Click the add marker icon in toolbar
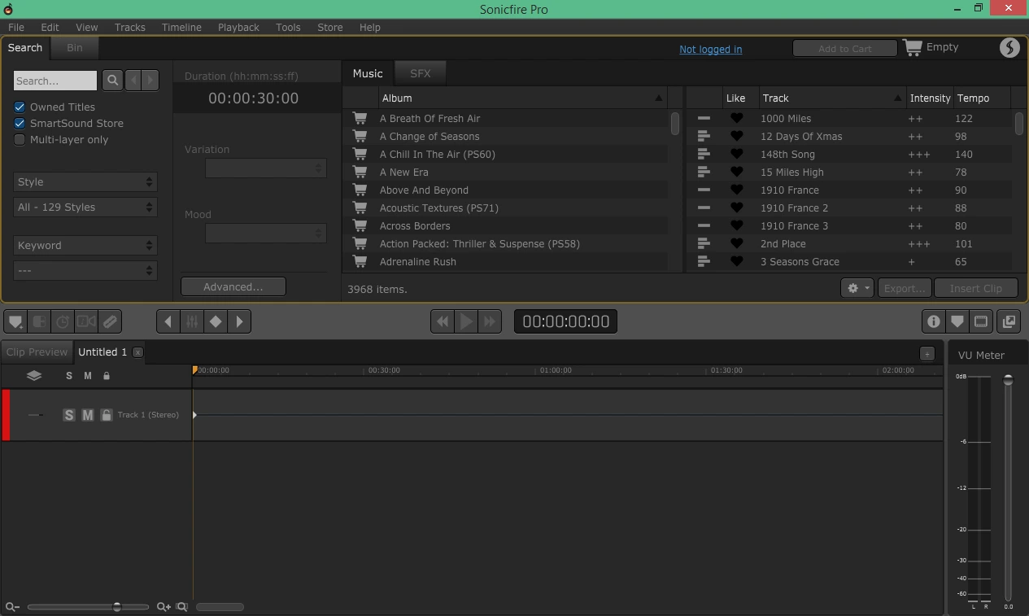 click(x=15, y=321)
